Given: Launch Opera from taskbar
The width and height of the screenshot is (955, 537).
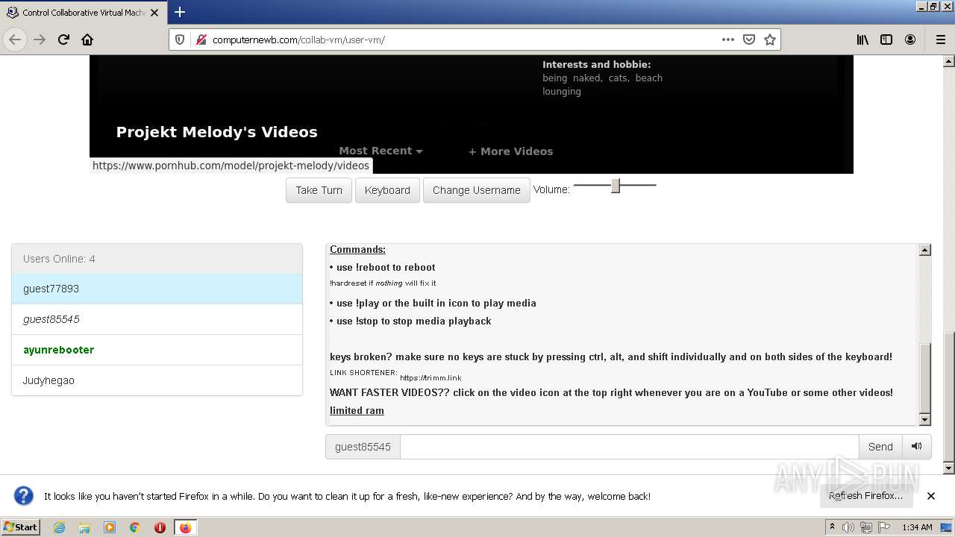Looking at the screenshot, I should (160, 527).
